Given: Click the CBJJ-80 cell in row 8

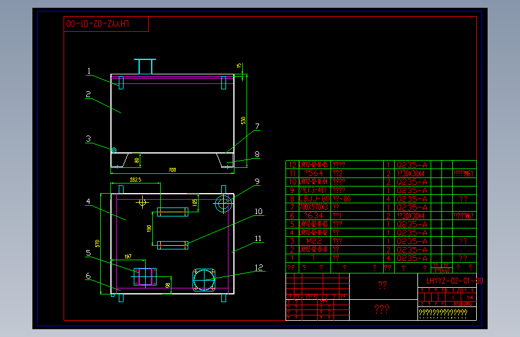Looking at the screenshot, I should pyautogui.click(x=314, y=198).
